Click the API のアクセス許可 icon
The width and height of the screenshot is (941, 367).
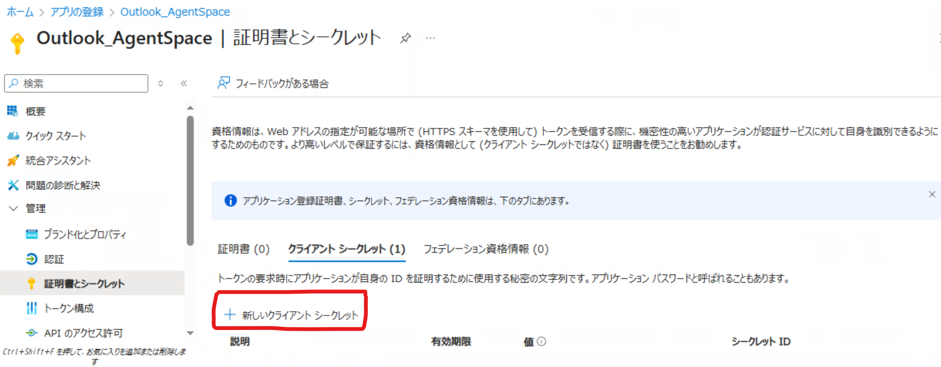pyautogui.click(x=31, y=333)
